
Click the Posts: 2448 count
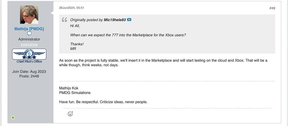pos(29,76)
